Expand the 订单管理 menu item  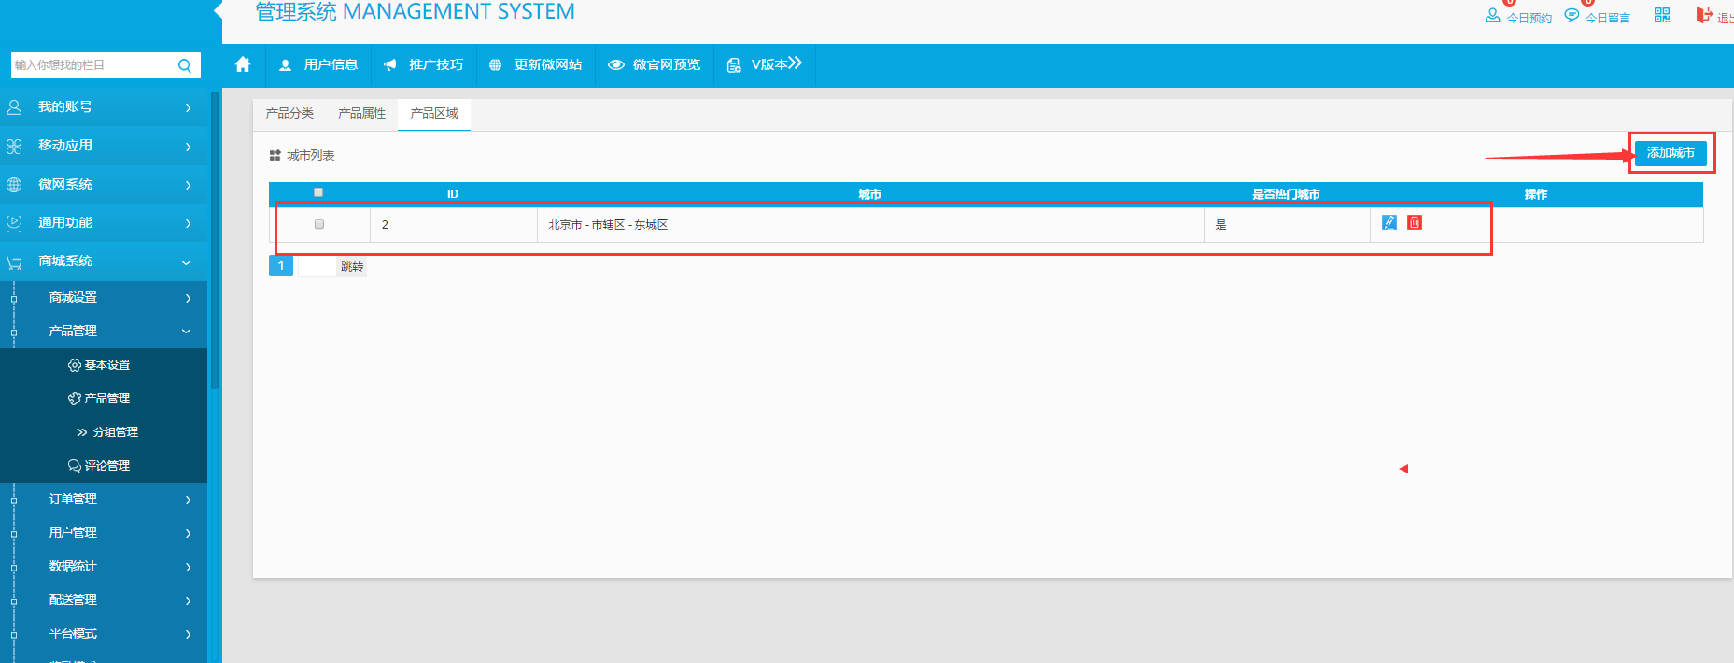(112, 499)
